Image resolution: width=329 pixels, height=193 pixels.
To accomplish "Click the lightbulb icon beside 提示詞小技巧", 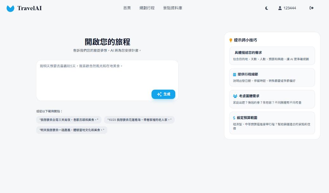I will pos(231,40).
